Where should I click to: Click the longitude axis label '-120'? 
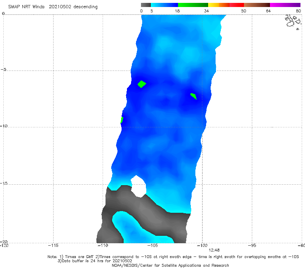click(x=4, y=245)
